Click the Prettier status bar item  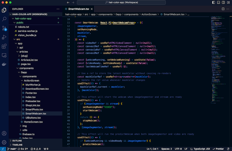tap(218, 149)
